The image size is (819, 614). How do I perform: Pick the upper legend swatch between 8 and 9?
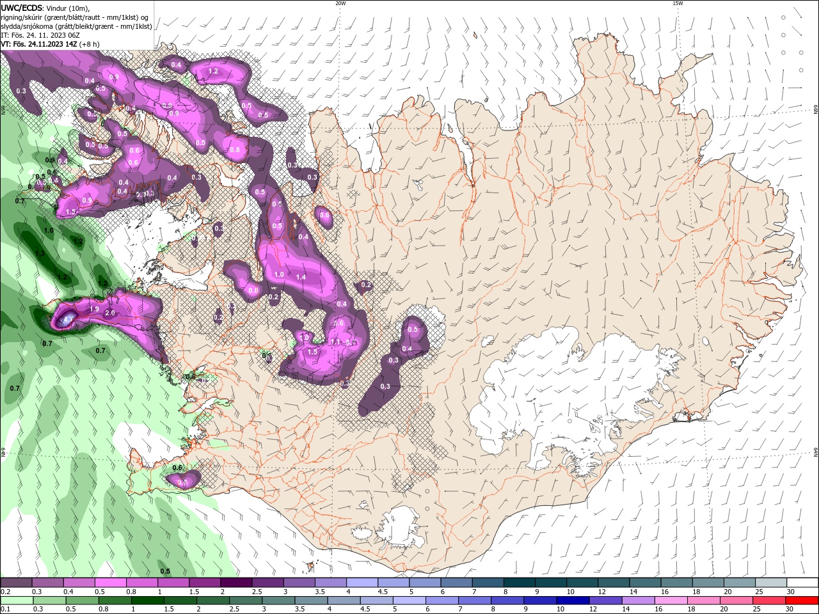click(520, 583)
